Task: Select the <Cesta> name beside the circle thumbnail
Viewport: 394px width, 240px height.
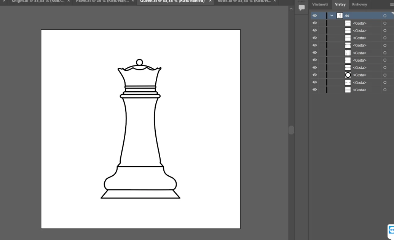Action: [x=360, y=75]
